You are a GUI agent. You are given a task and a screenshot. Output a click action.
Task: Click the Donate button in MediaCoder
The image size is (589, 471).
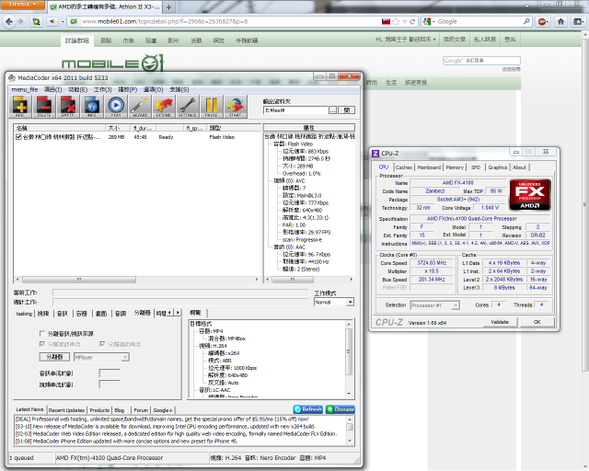[x=341, y=409]
